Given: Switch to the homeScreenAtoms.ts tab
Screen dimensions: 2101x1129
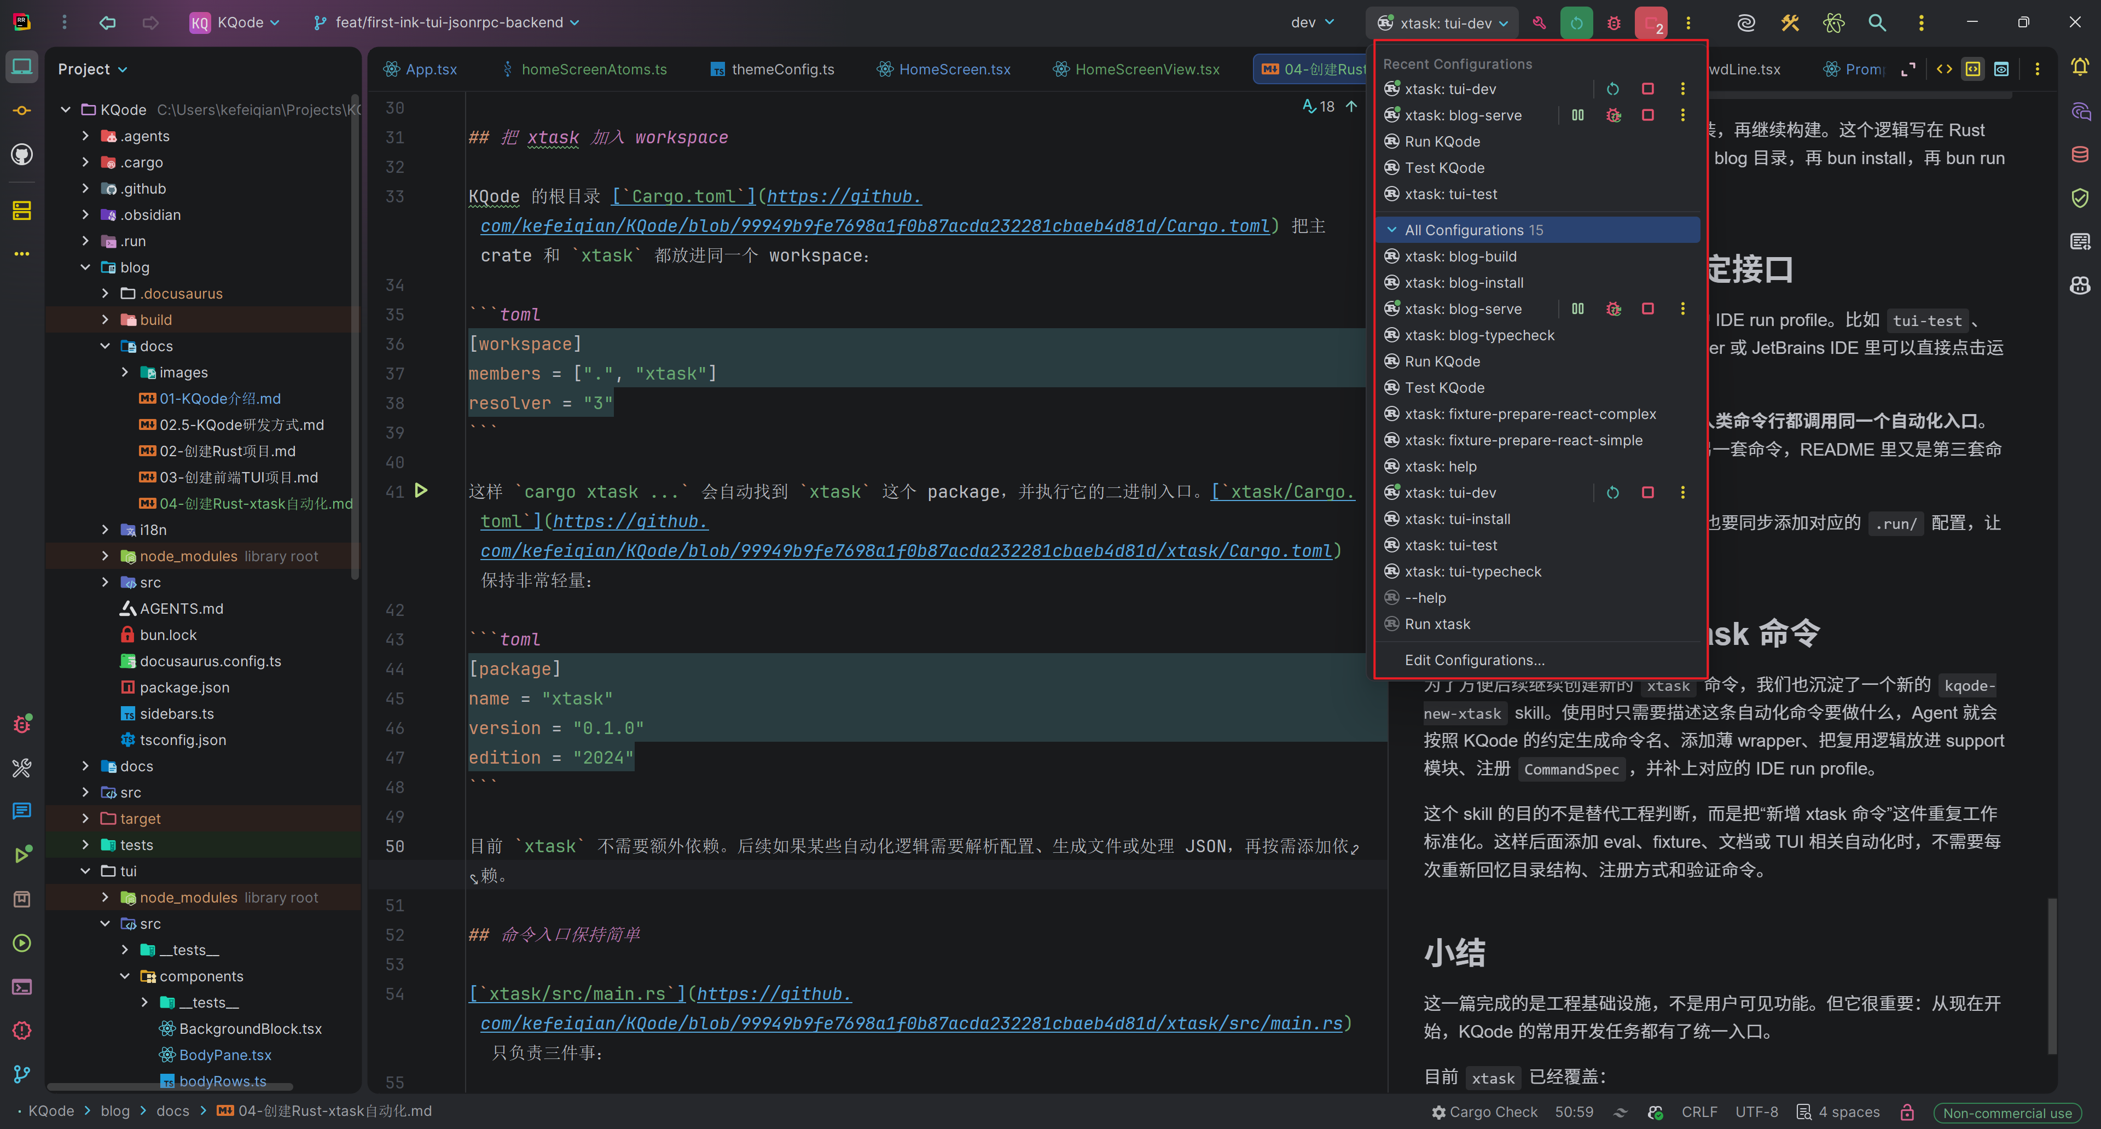Looking at the screenshot, I should click(x=584, y=69).
